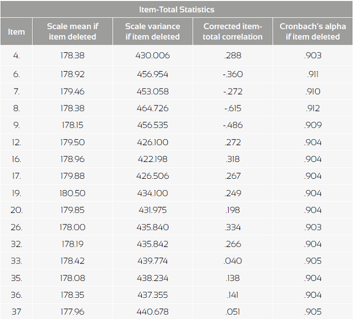Image resolution: width=353 pixels, height=319 pixels.
Task: Select the scale mean value 180.50
Action: click(72, 193)
